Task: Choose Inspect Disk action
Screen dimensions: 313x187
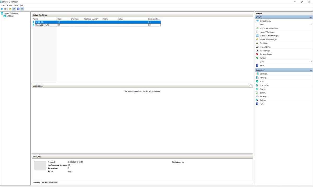Action: (265, 47)
